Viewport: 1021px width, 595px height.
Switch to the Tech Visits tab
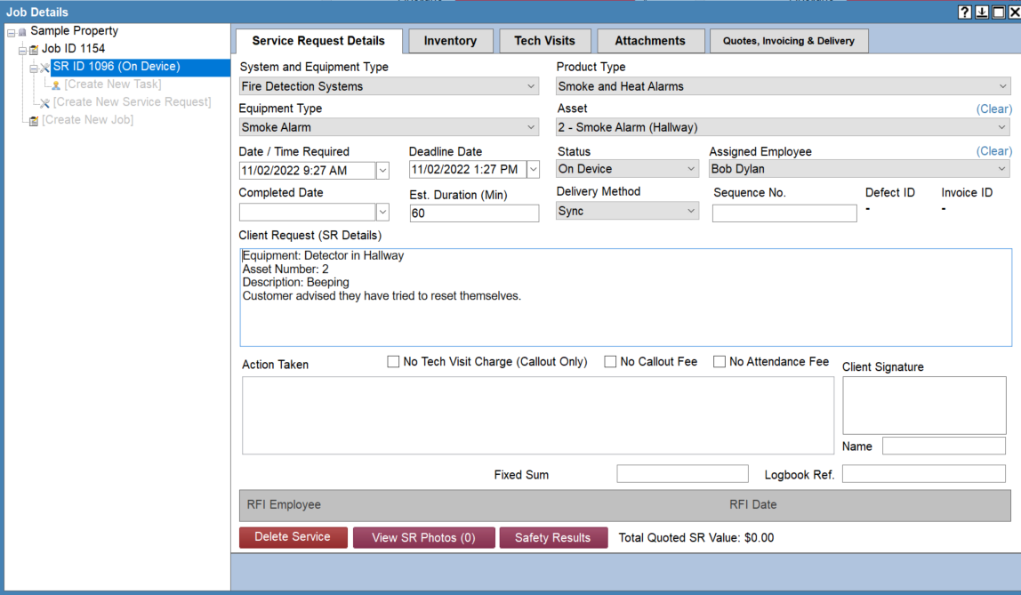[544, 40]
